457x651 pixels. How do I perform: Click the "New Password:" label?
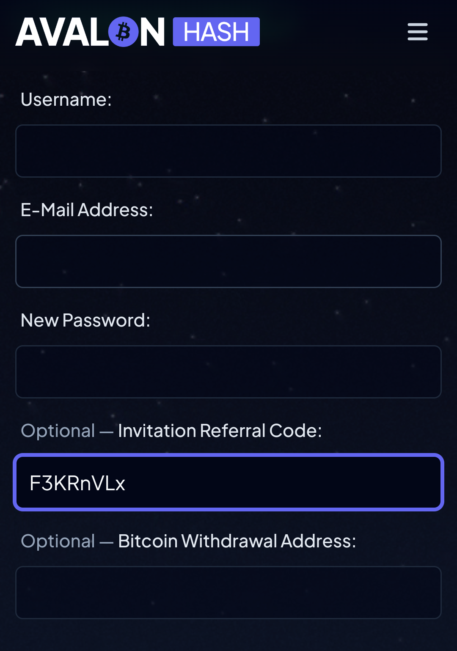coord(85,320)
